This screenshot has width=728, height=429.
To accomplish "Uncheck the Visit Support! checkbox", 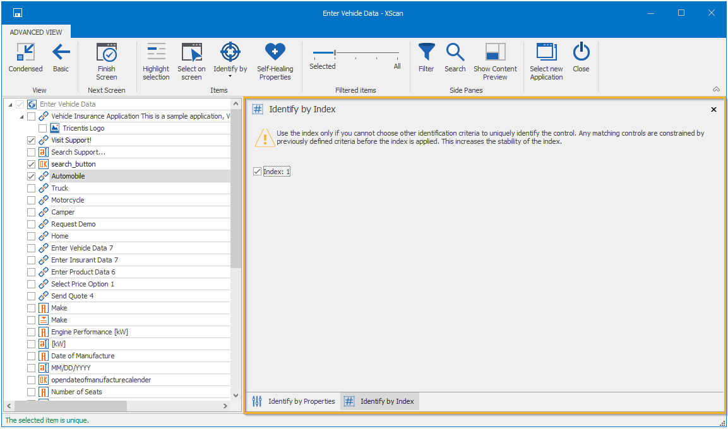I will point(32,140).
